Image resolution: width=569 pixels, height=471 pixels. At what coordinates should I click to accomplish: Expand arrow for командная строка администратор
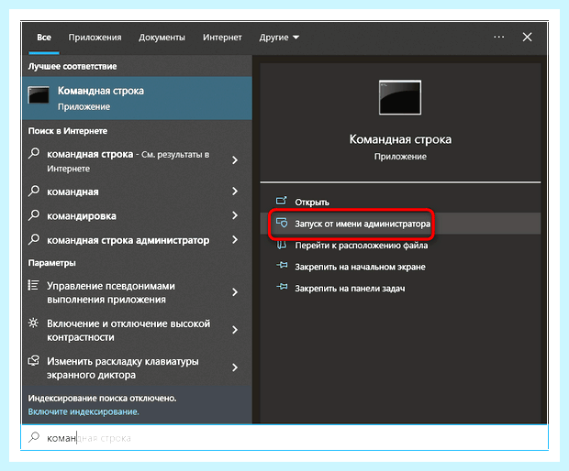click(235, 240)
